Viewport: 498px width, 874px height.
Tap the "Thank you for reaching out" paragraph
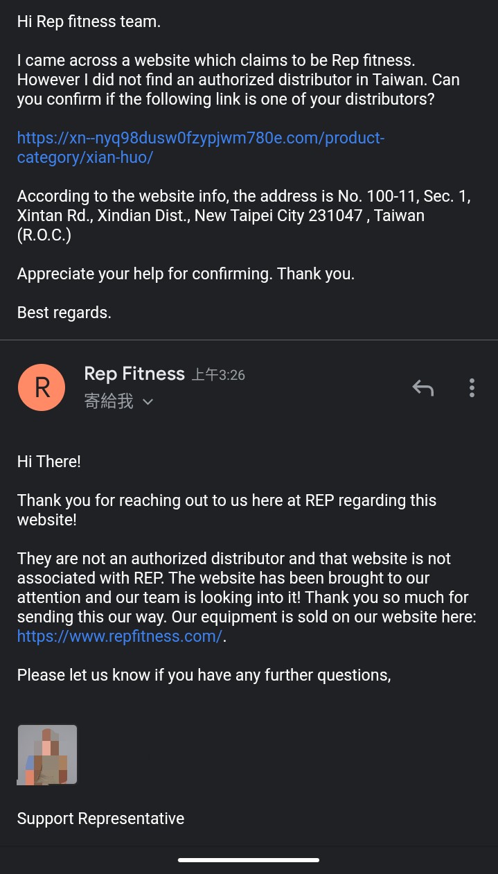(226, 509)
